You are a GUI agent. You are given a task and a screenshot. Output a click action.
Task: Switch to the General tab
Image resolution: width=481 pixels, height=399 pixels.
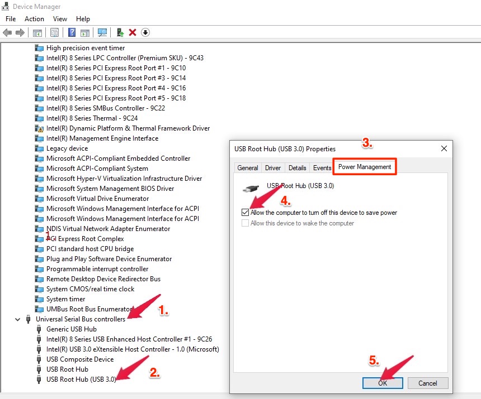[248, 167]
